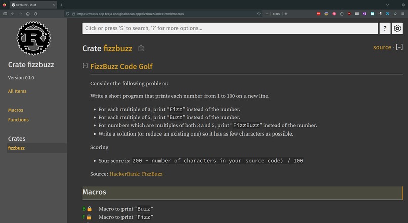Click the description Macro to print "Buzz"

click(x=126, y=209)
